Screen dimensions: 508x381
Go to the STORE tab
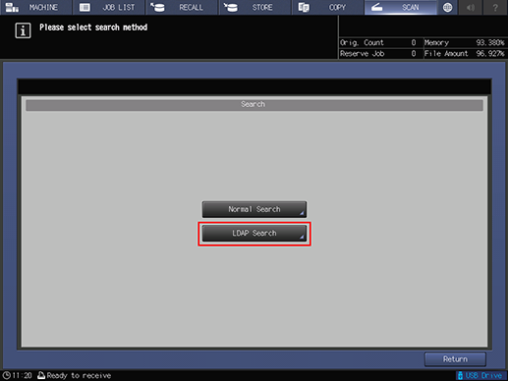254,7
